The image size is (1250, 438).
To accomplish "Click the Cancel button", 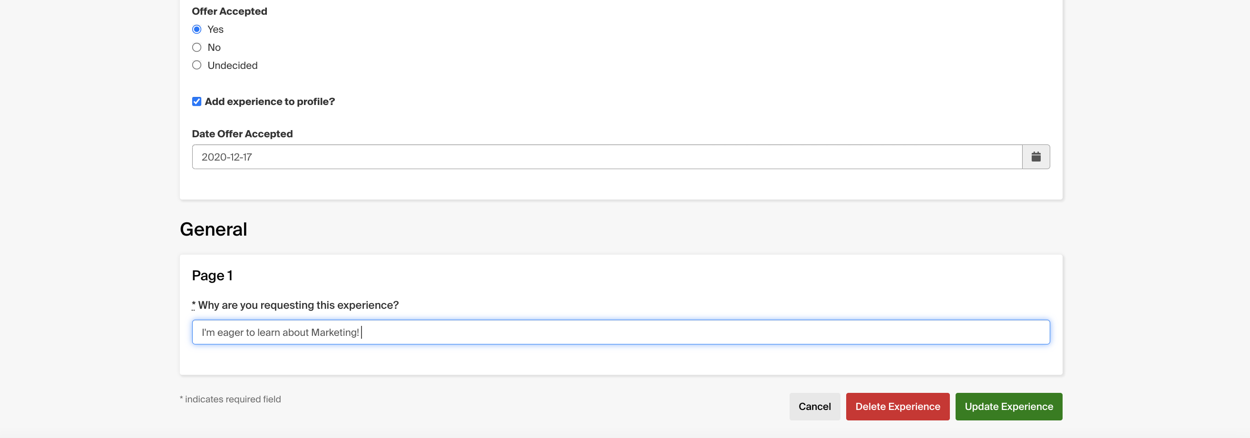I will 814,407.
